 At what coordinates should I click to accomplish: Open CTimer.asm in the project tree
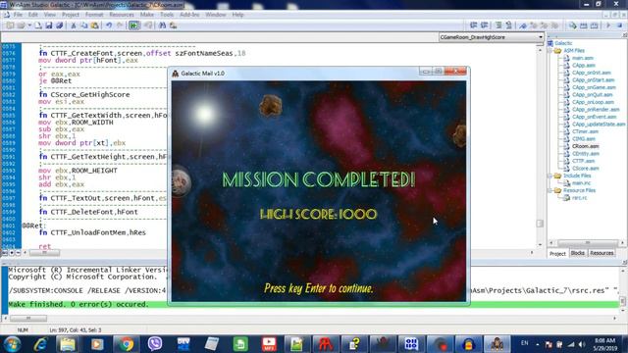[585, 131]
